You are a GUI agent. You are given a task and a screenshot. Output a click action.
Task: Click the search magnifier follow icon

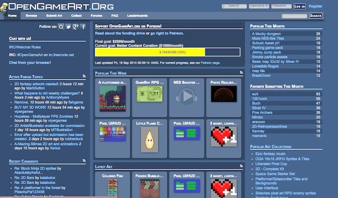coord(61,27)
